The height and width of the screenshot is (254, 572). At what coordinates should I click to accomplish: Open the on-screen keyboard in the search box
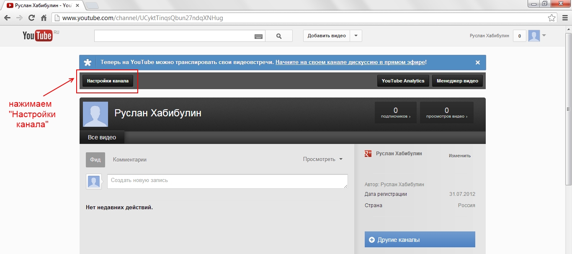point(259,36)
